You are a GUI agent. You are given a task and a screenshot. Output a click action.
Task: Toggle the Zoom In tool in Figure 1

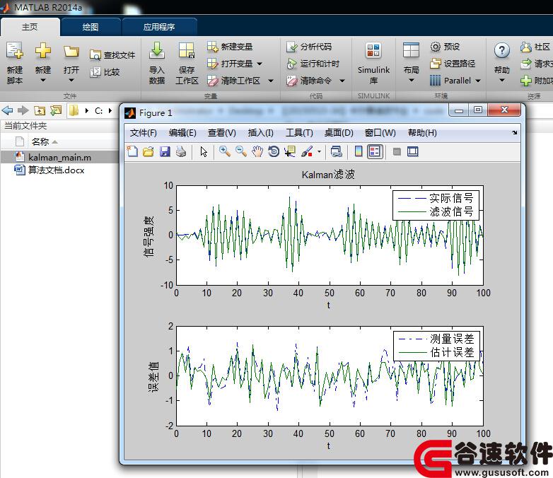225,152
